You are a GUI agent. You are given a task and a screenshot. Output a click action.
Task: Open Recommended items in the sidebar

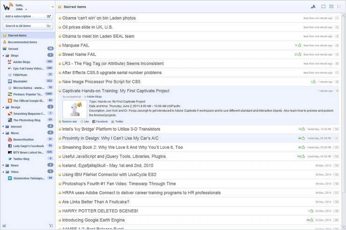point(22,42)
